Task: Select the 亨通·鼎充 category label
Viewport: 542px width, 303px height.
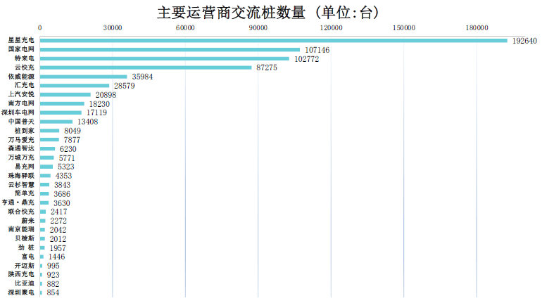Action: point(18,202)
